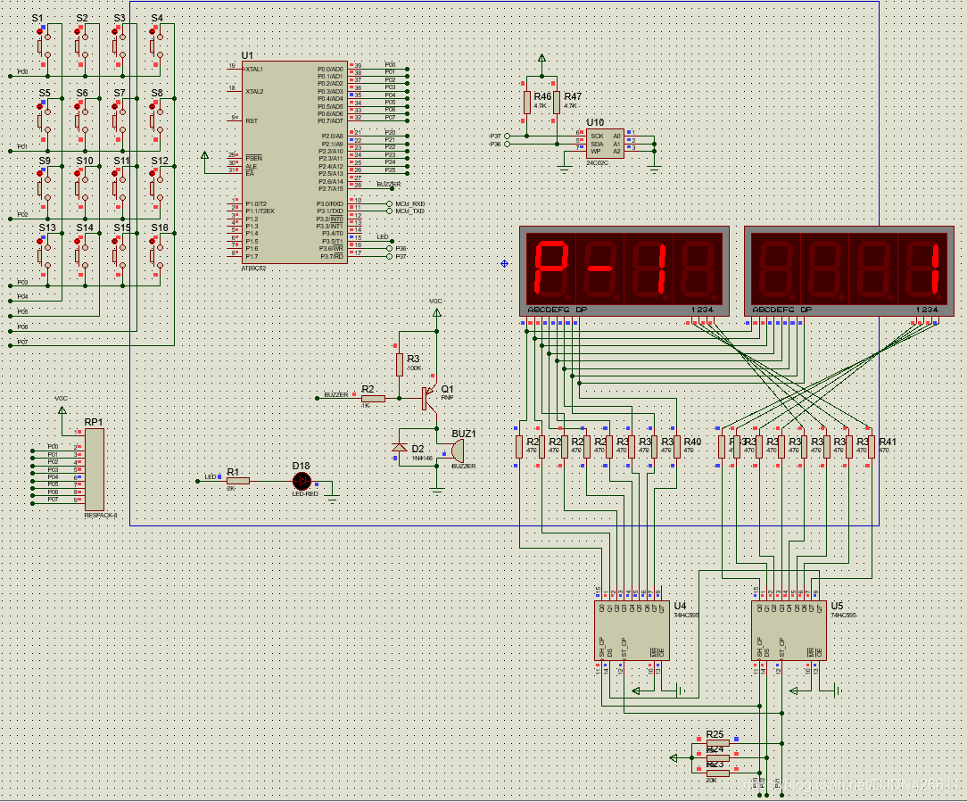This screenshot has height=802, width=967.
Task: Select the U4 74HC595 shift register
Action: coord(632,631)
